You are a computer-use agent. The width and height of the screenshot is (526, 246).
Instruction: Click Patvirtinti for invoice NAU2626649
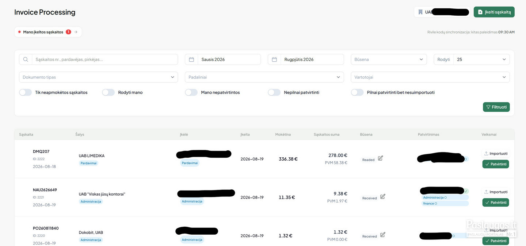496,203
